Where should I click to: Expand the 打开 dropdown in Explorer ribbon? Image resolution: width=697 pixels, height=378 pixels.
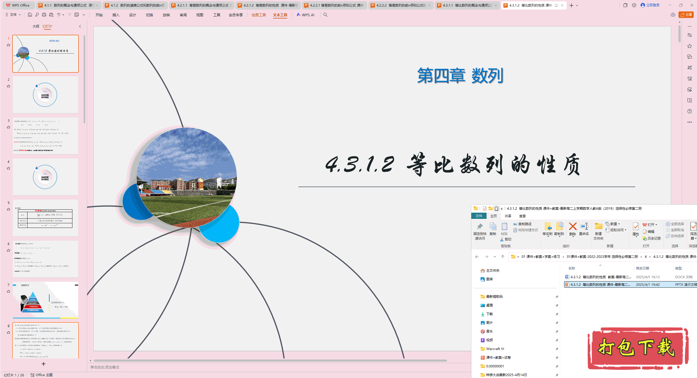coord(656,225)
